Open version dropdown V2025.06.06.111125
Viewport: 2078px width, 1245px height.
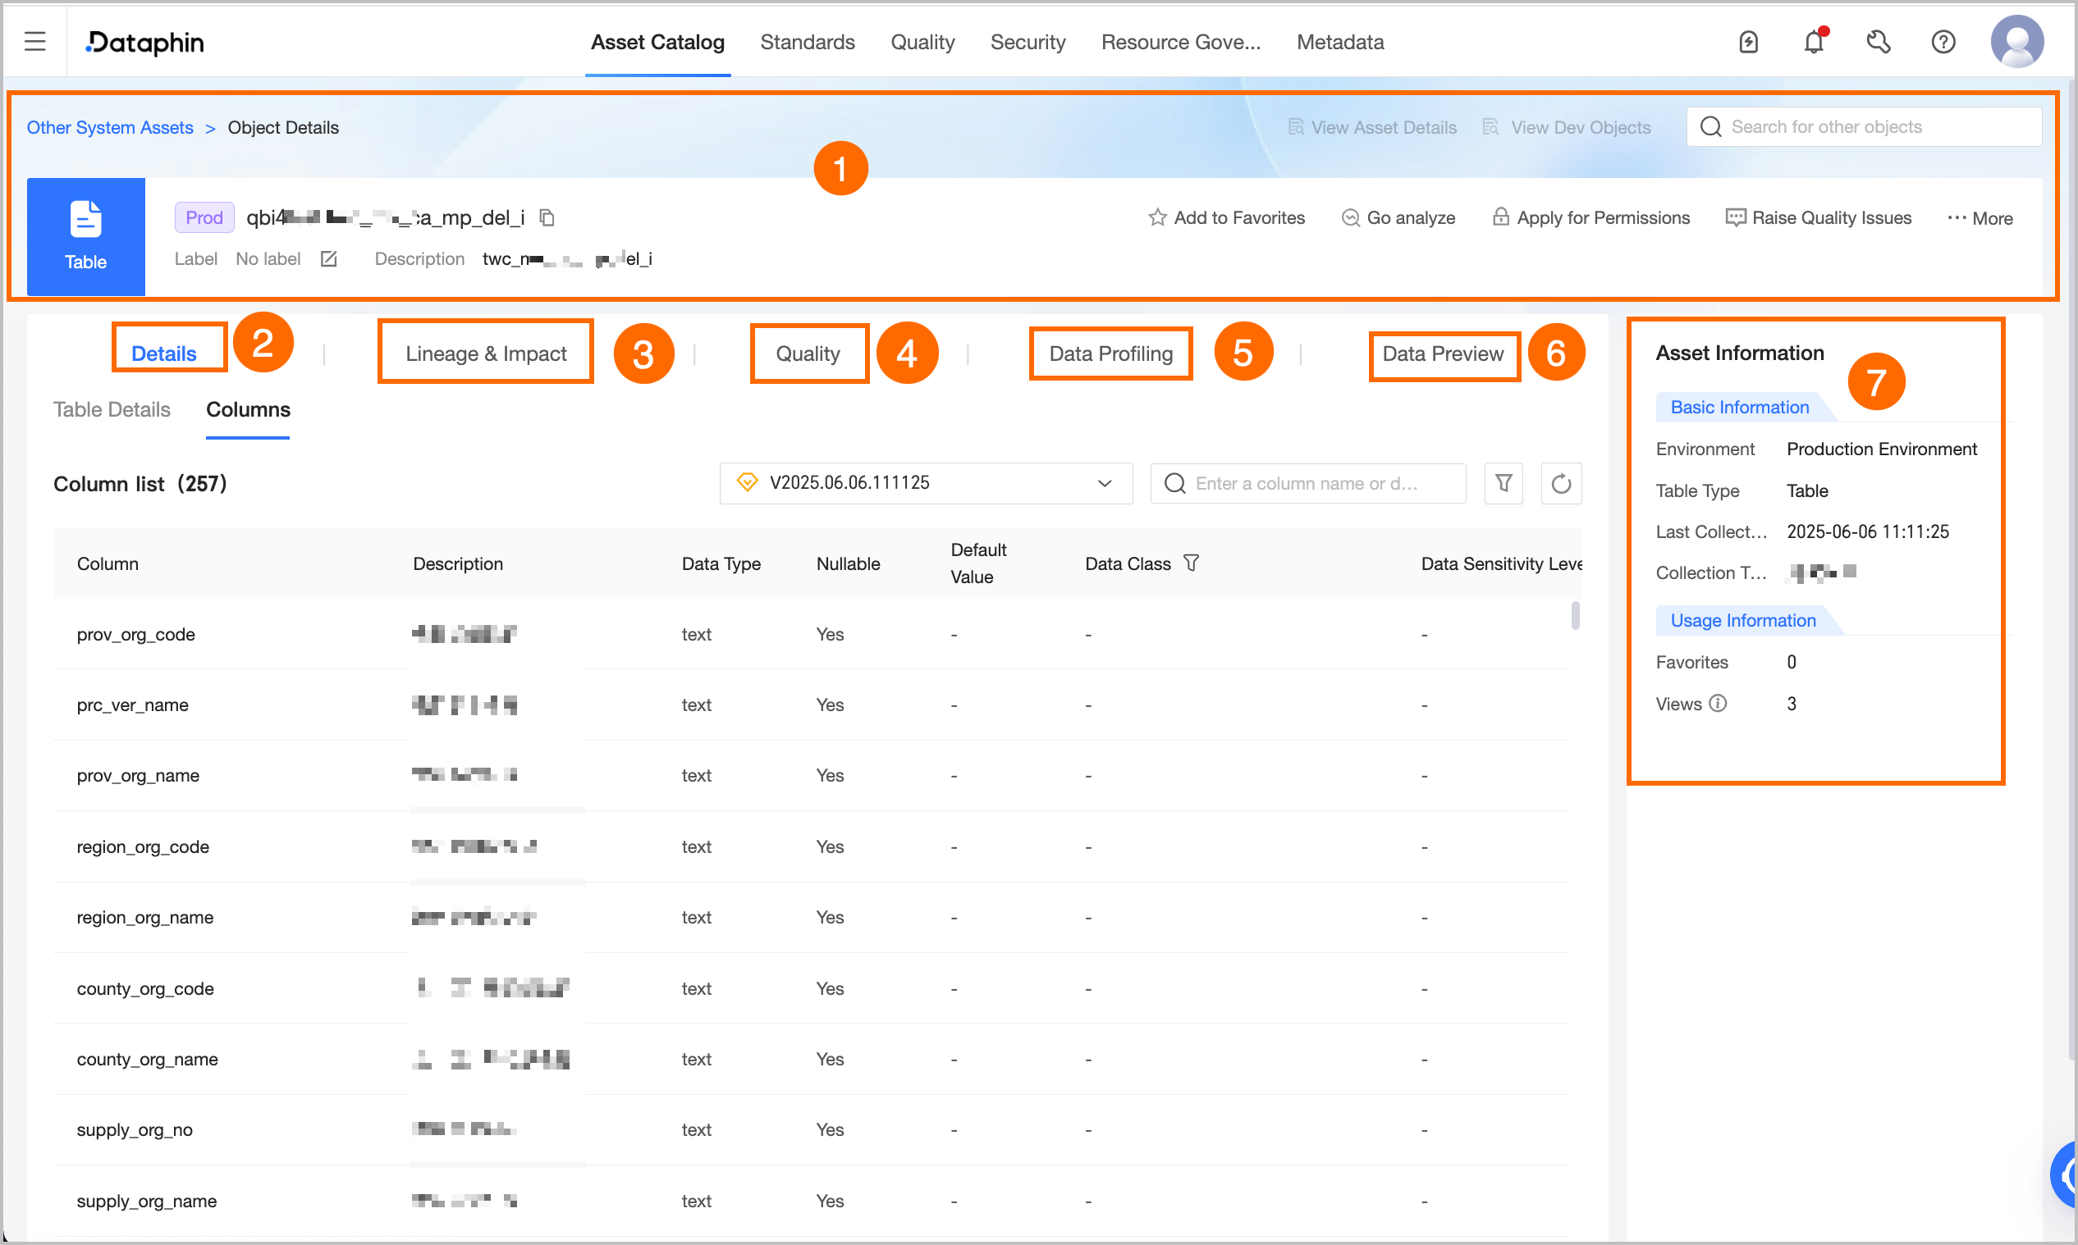(926, 483)
